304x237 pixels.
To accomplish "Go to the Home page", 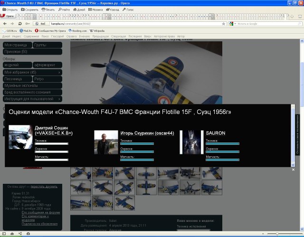I will (79, 9).
